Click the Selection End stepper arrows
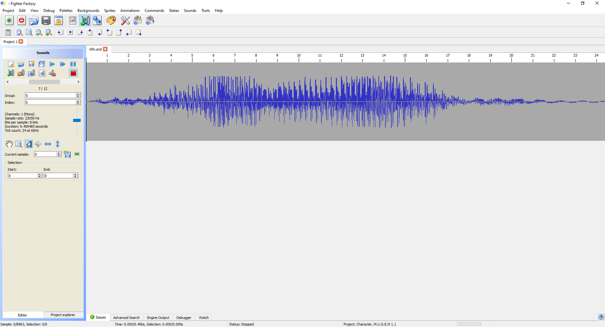This screenshot has width=605, height=327. point(76,176)
